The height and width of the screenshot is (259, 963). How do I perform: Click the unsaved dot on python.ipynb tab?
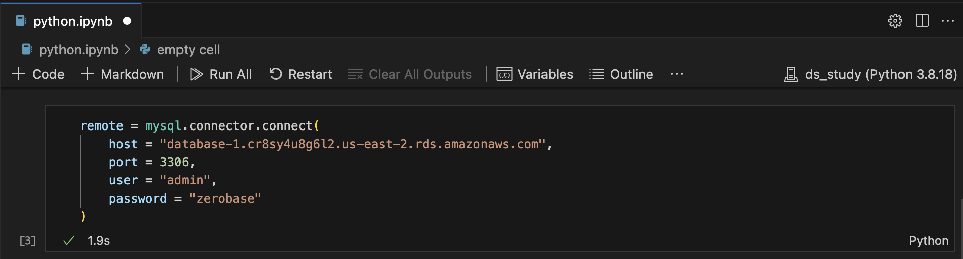[x=127, y=21]
